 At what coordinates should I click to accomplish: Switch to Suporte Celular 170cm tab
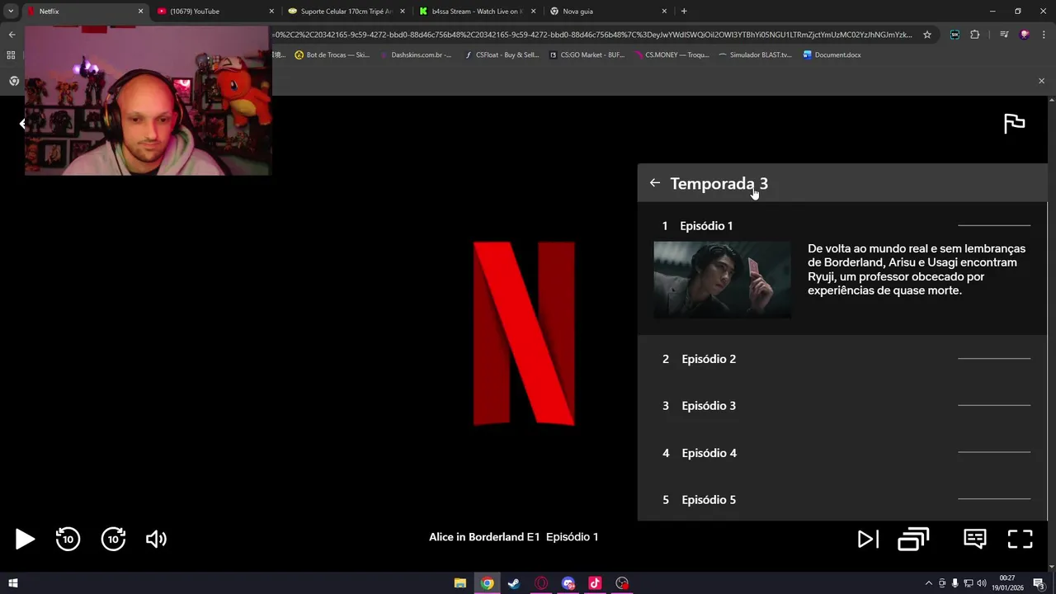pos(345,12)
